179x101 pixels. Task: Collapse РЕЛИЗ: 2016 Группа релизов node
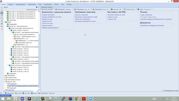[6, 26]
